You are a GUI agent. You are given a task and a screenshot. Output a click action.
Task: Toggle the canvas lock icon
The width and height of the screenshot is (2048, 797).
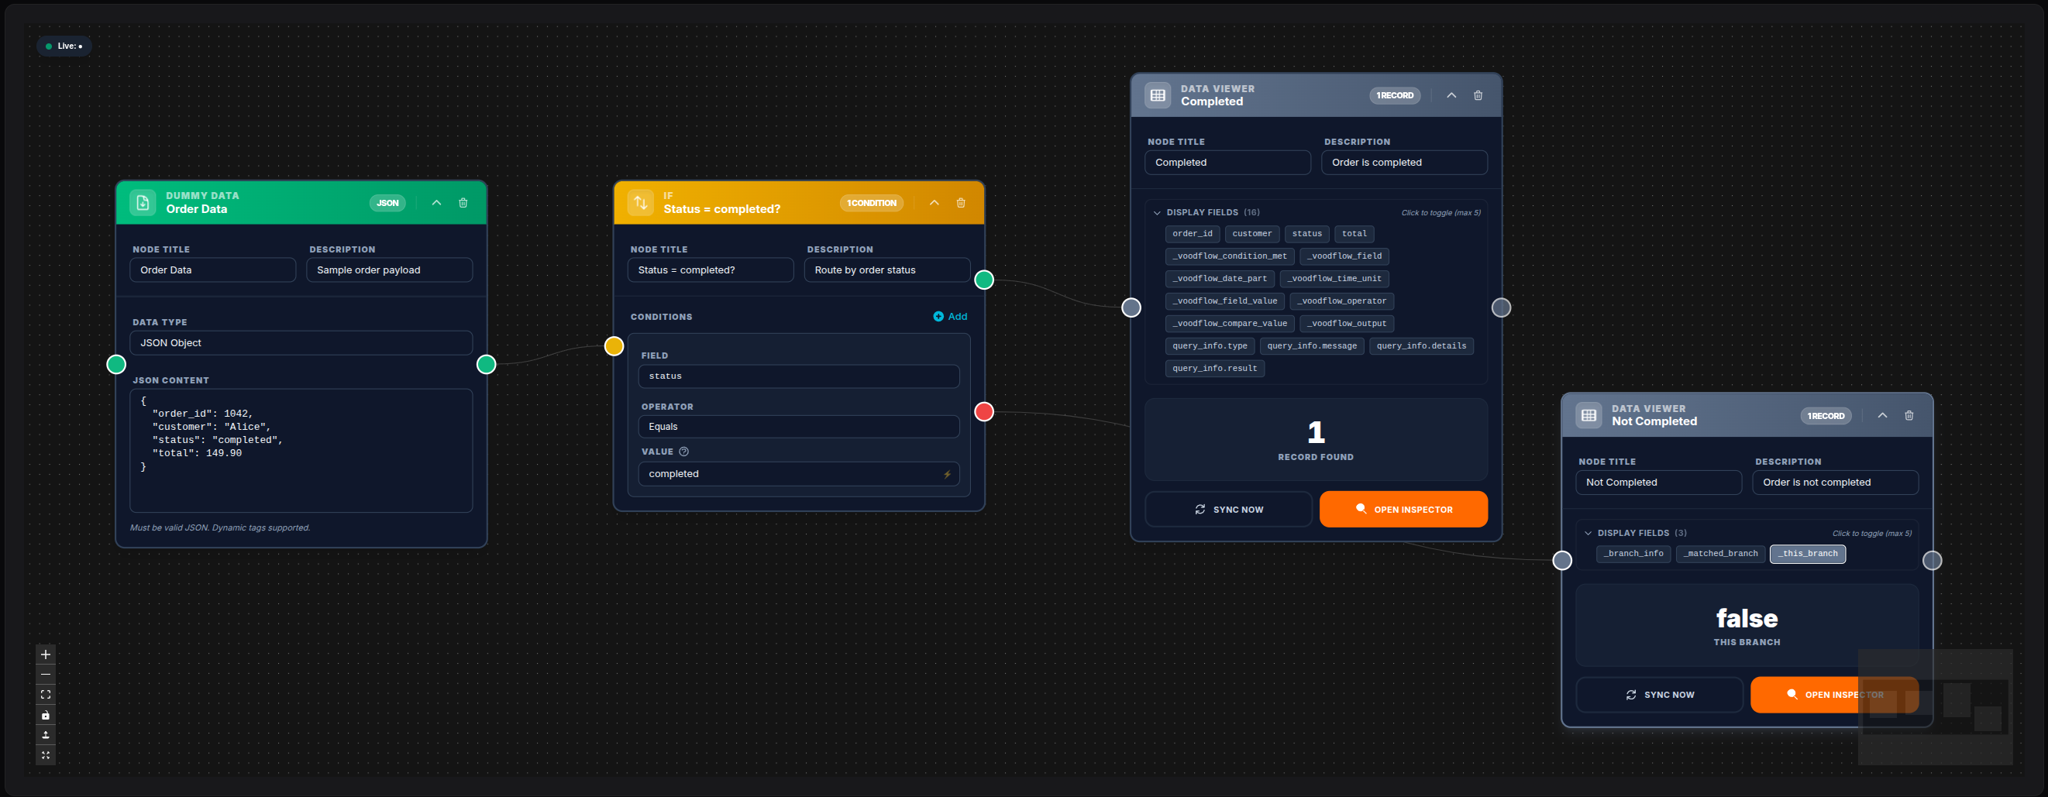pos(45,714)
